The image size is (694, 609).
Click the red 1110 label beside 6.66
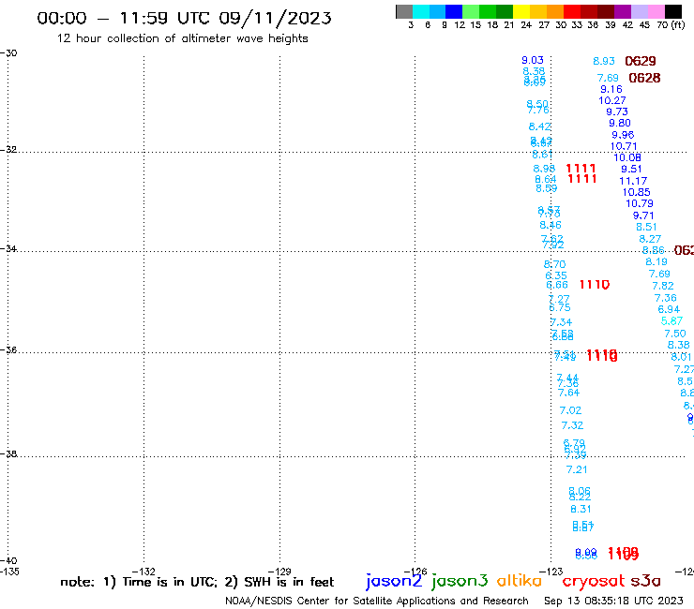pos(594,285)
